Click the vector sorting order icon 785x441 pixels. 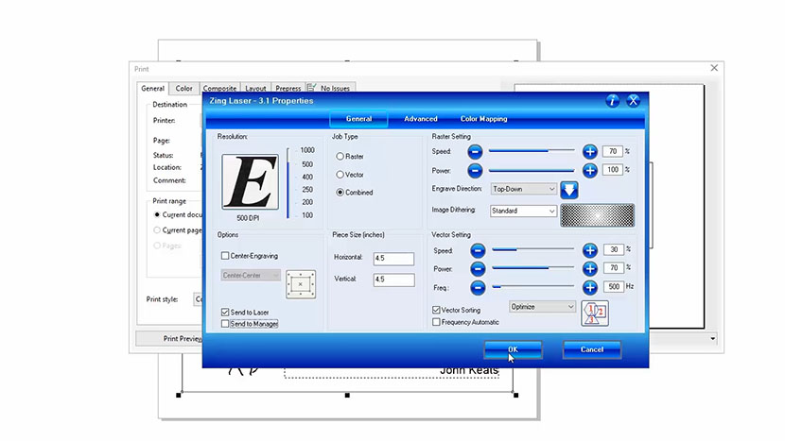click(594, 313)
